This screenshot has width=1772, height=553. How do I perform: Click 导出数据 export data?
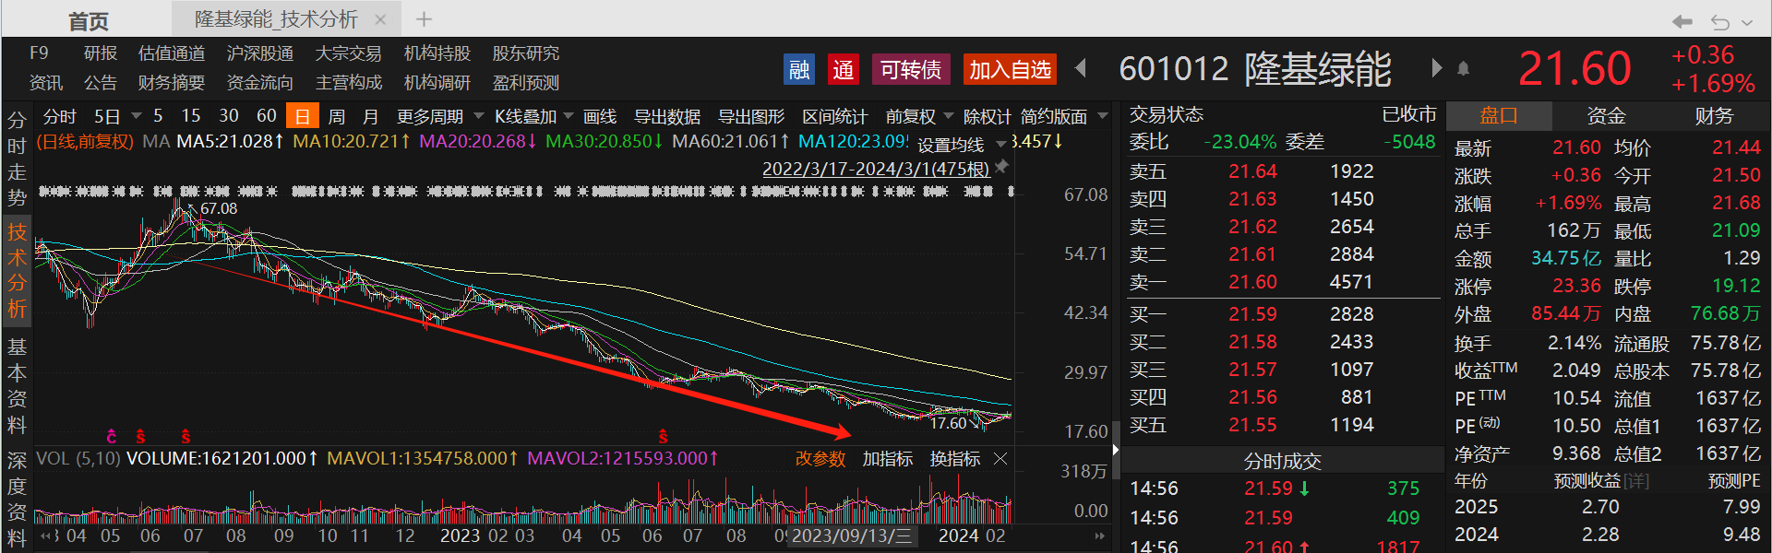[x=667, y=116]
